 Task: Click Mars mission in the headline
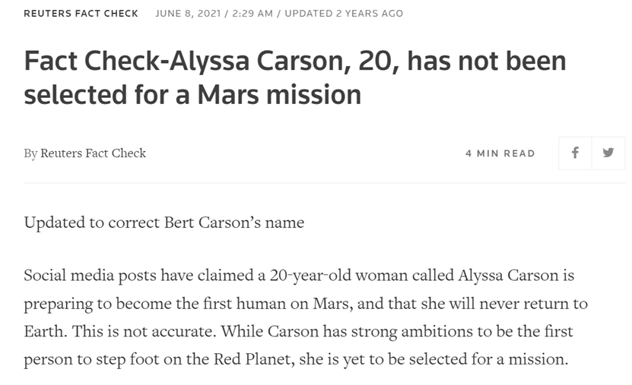coord(279,95)
